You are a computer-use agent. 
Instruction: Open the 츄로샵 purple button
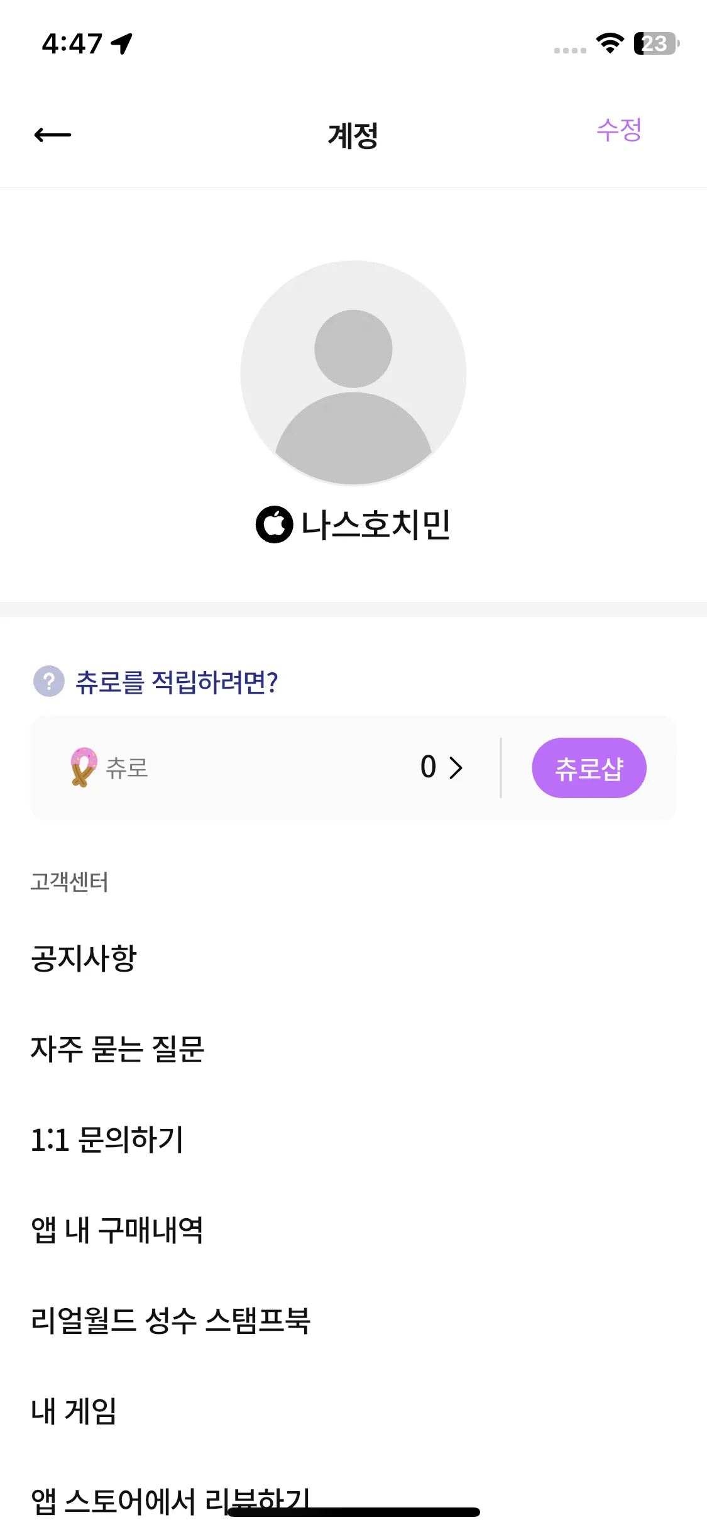589,768
